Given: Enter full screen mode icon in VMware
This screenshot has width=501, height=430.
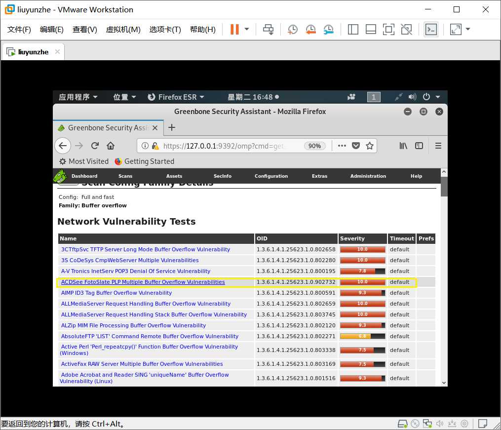Looking at the screenshot, I should click(x=388, y=30).
